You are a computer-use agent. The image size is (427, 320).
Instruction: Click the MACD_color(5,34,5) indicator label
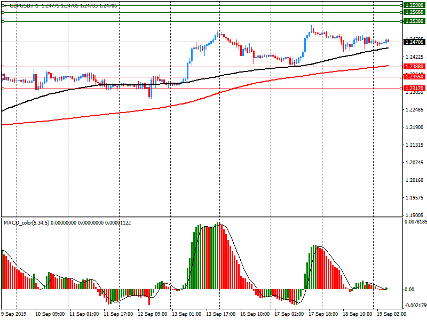coord(26,223)
